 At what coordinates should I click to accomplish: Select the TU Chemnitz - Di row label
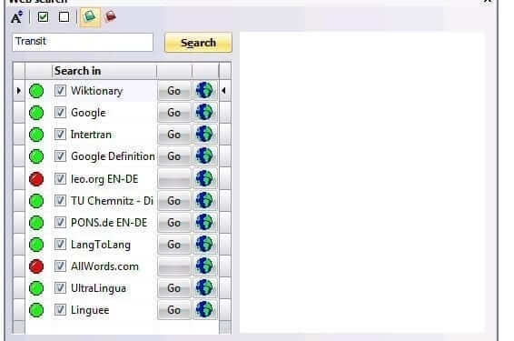click(112, 201)
